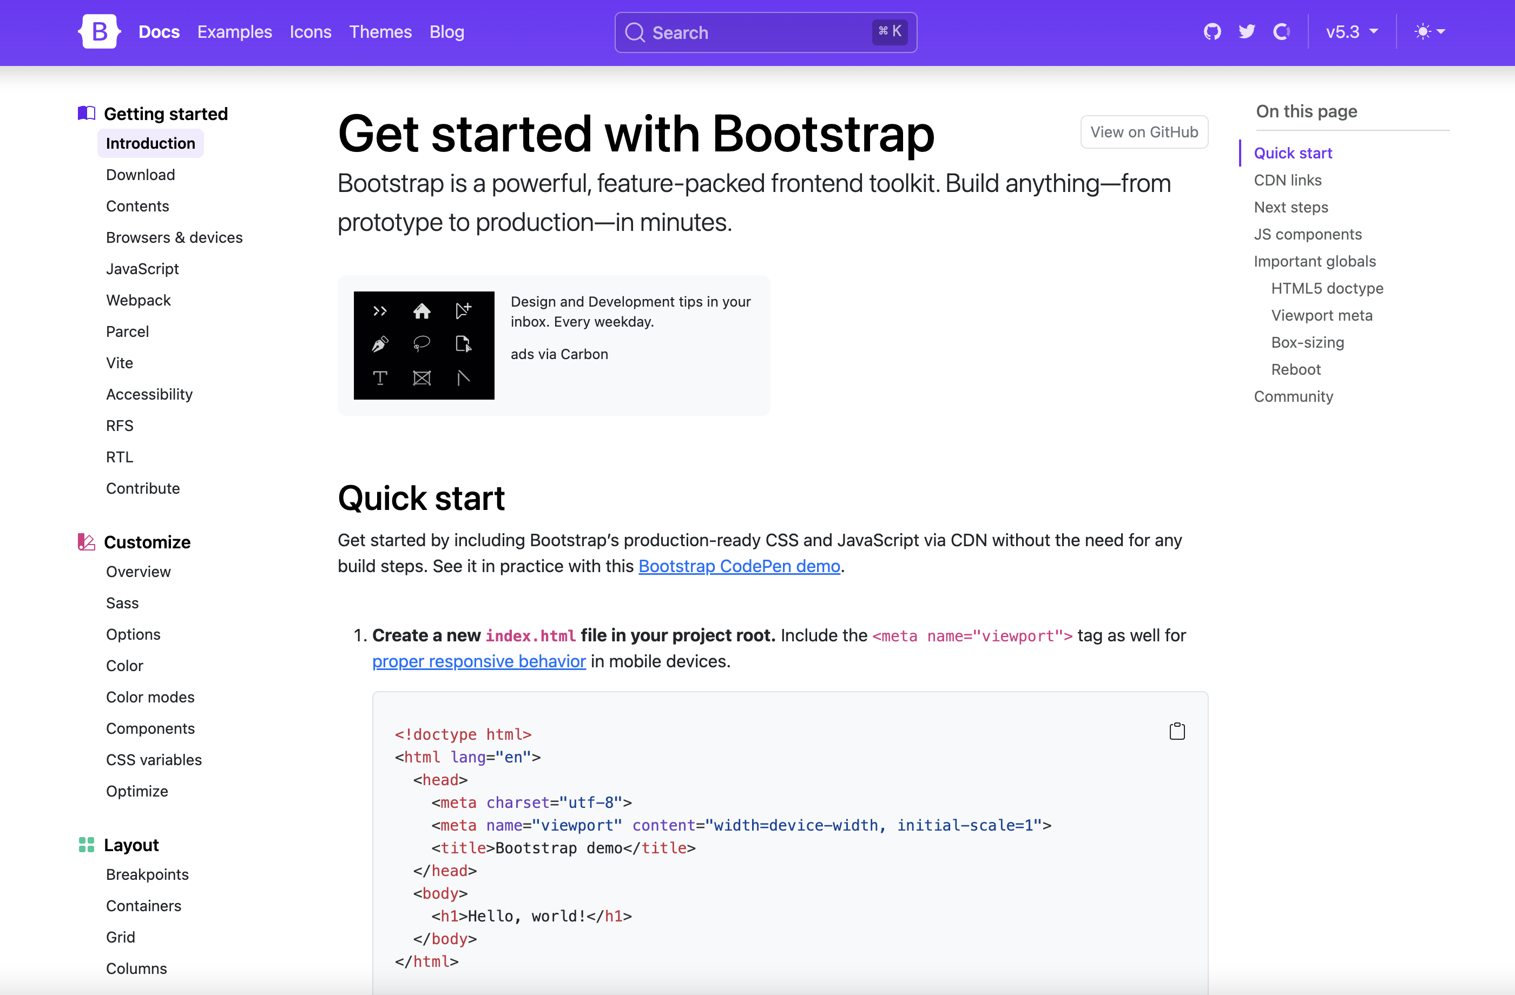1515x995 pixels.
Task: Open the Bootstrap GitHub repository icon
Action: pyautogui.click(x=1212, y=31)
